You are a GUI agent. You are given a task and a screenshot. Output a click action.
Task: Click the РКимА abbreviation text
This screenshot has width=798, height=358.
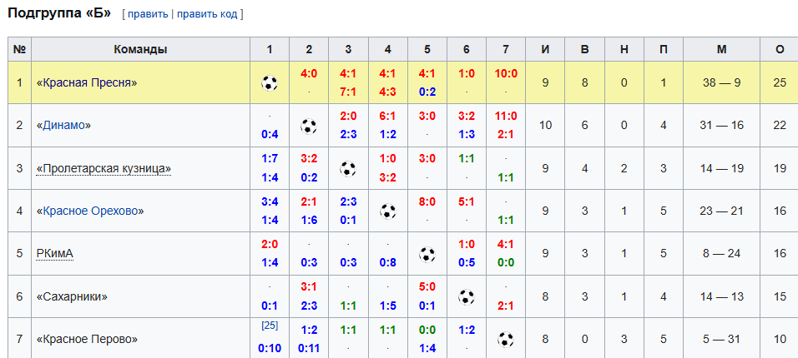(x=55, y=253)
